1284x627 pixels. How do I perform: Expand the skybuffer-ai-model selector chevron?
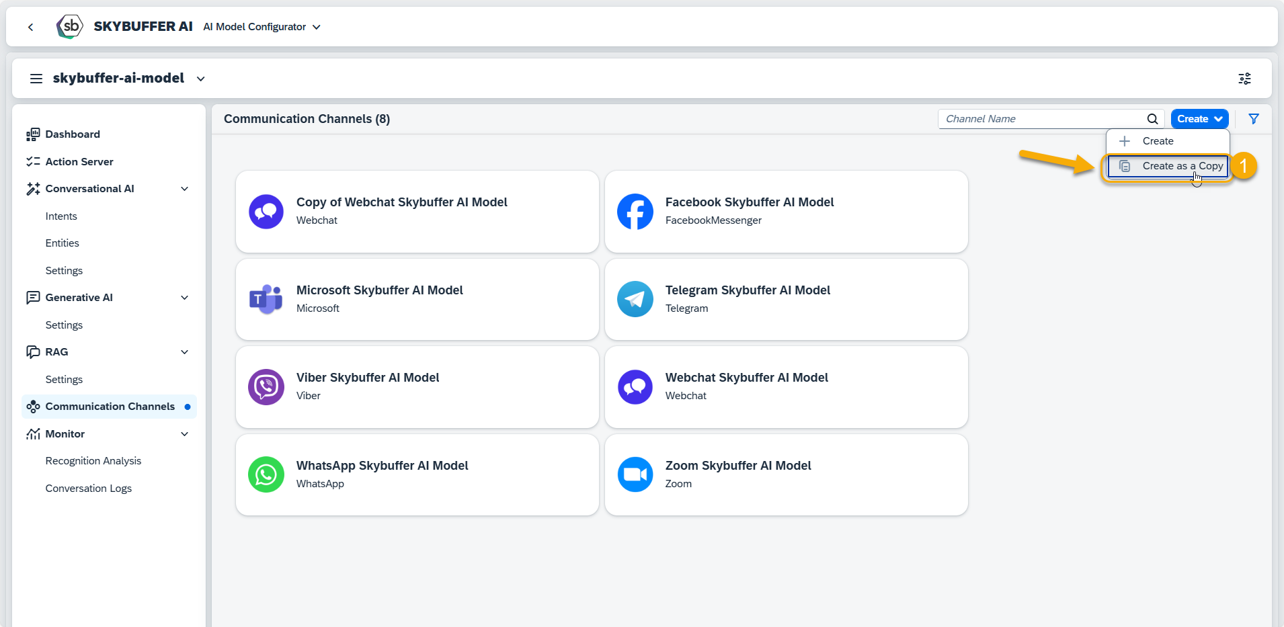tap(200, 79)
